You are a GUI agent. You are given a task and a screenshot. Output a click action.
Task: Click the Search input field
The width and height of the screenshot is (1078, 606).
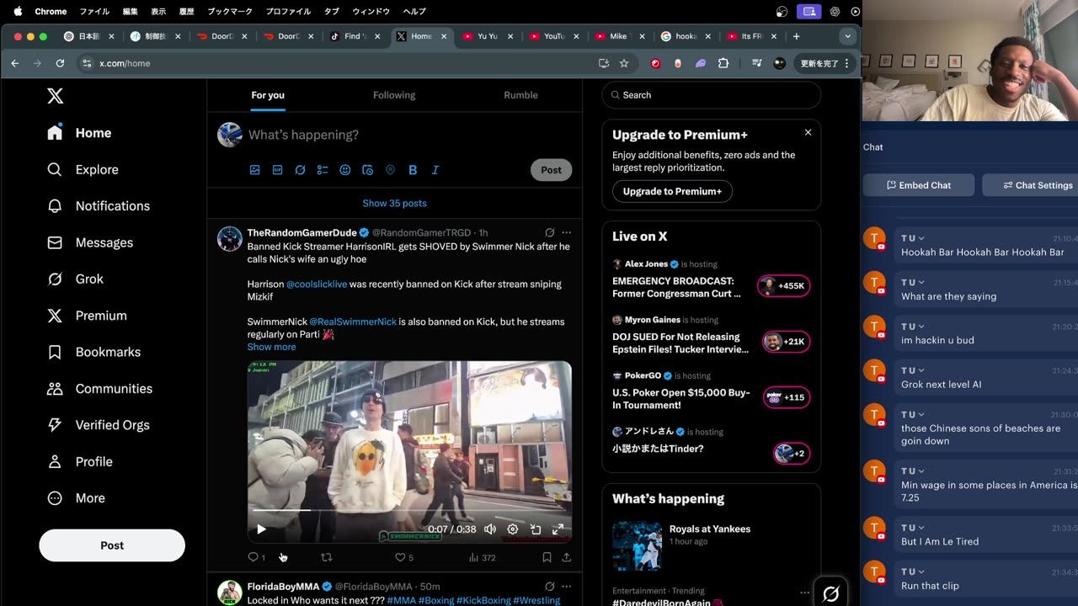[712, 95]
